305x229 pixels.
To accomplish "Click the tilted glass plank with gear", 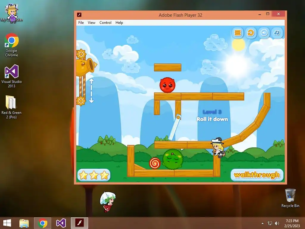I will coord(175,128).
